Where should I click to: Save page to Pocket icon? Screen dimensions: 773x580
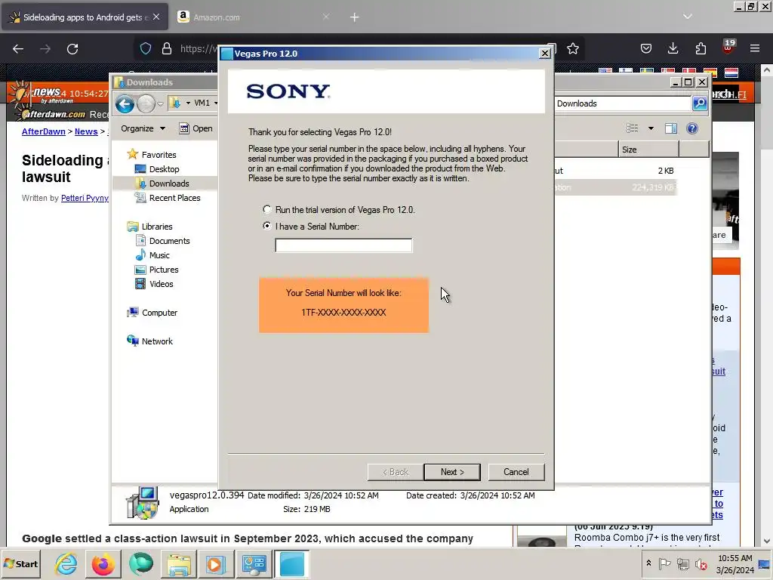click(x=646, y=48)
